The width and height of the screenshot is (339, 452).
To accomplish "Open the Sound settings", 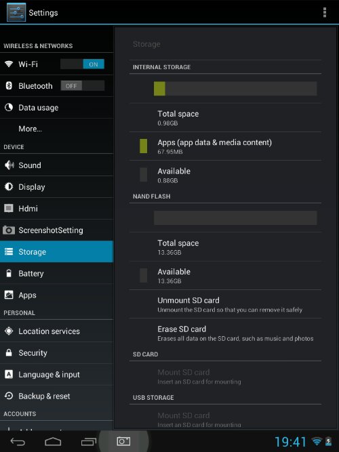I will pyautogui.click(x=56, y=165).
